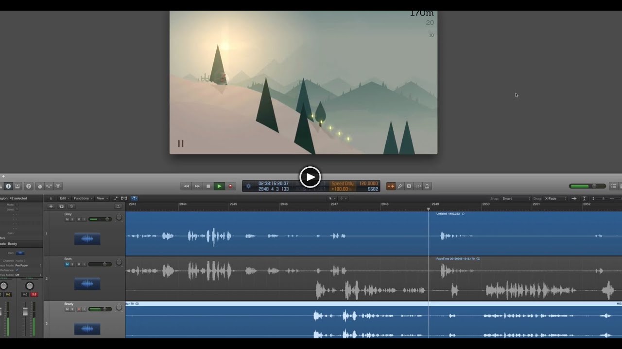Open the Edit menu in tracks area

pos(64,198)
